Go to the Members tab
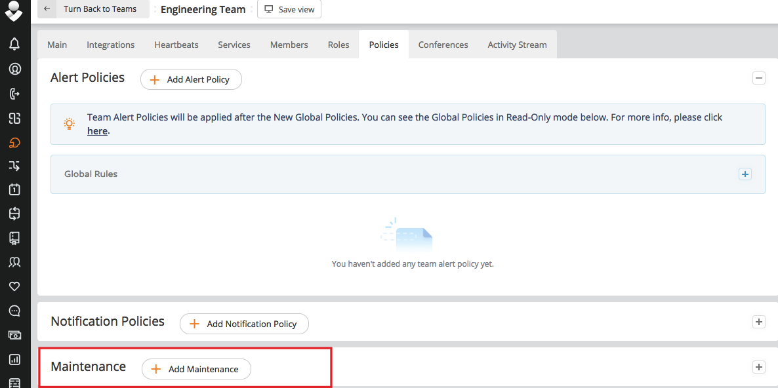Image resolution: width=778 pixels, height=388 pixels. coord(289,45)
